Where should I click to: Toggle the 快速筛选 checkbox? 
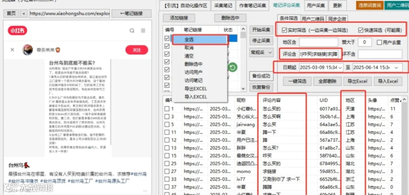click(x=361, y=30)
